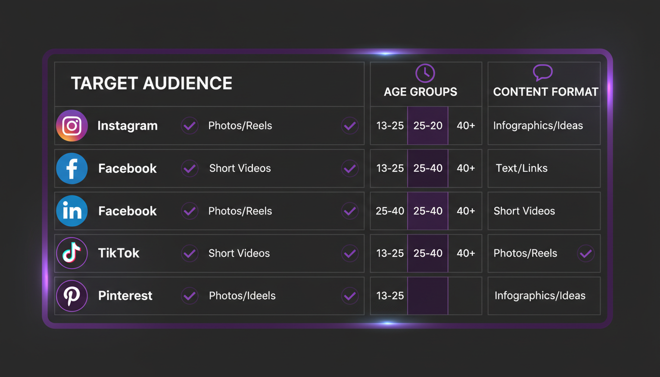Select the Pinterest 'P' logo icon

pos(72,296)
